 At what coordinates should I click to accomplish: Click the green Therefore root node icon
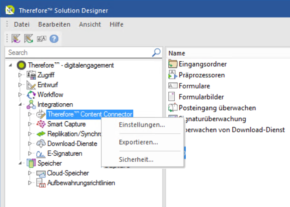(x=21, y=65)
